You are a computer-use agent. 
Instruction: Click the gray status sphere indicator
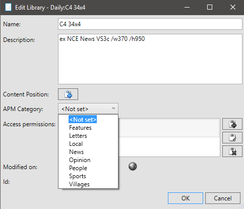pyautogui.click(x=133, y=167)
